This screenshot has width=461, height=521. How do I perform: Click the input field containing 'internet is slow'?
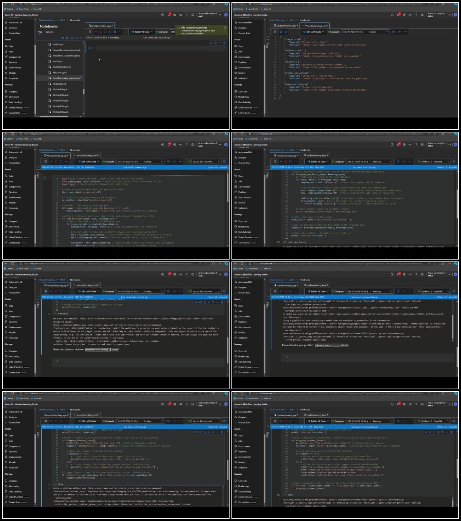point(327,345)
